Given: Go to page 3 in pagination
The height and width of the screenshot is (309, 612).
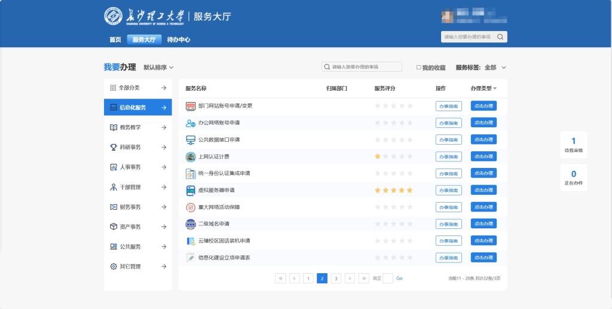Looking at the screenshot, I should (x=336, y=278).
